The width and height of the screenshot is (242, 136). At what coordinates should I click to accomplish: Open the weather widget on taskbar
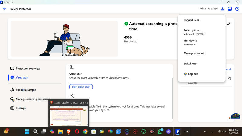6,131
